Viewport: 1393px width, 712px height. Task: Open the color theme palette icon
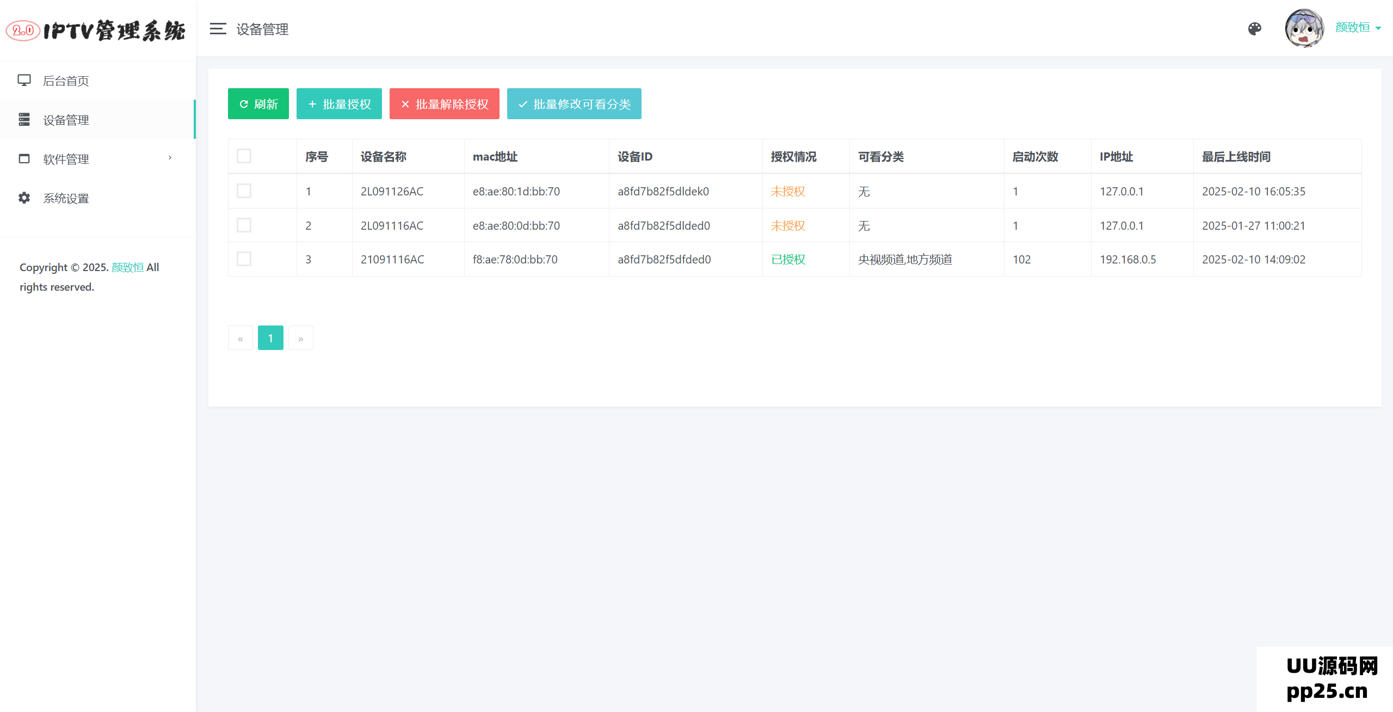pyautogui.click(x=1254, y=29)
